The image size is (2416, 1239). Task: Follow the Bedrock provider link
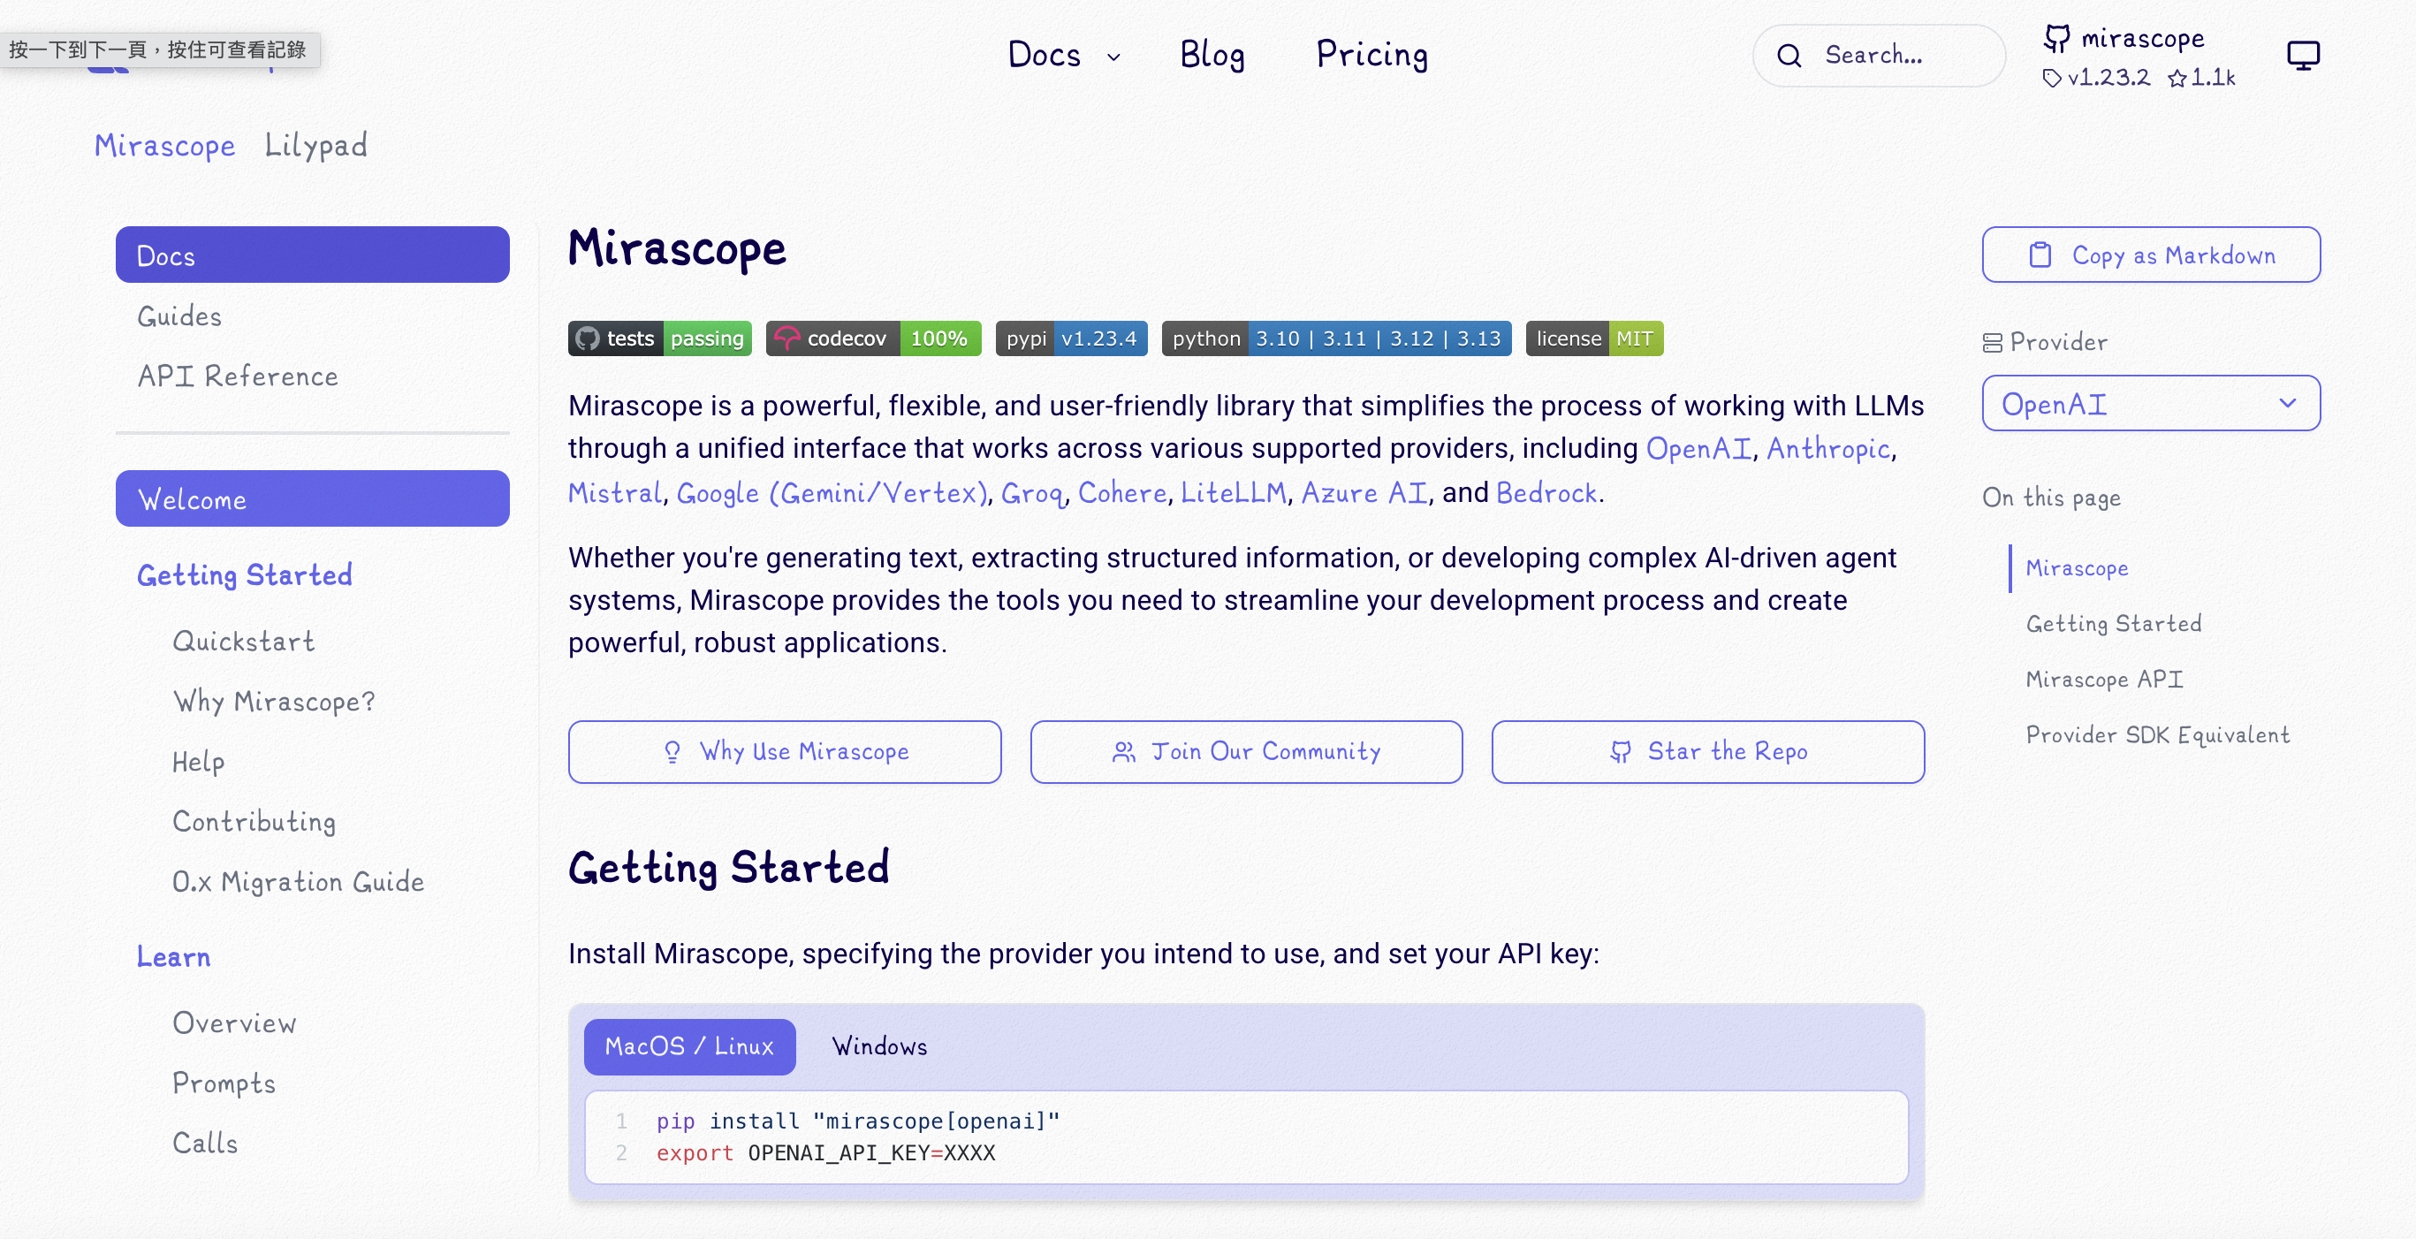(x=1546, y=493)
